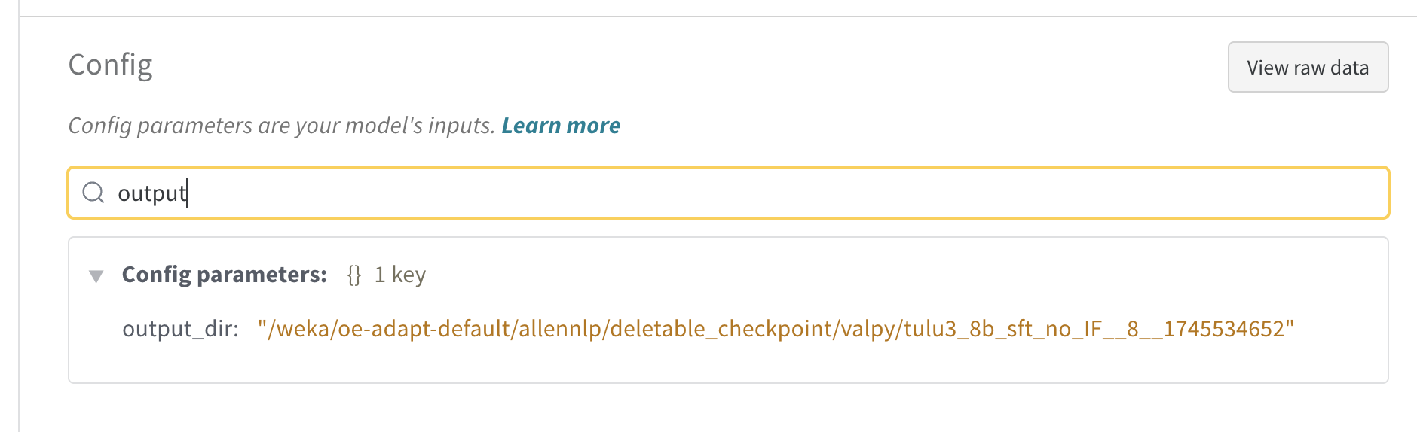Click the 'tulu3_8b_sft_no_IF' part of the path
The width and height of the screenshot is (1417, 432).
(1002, 329)
